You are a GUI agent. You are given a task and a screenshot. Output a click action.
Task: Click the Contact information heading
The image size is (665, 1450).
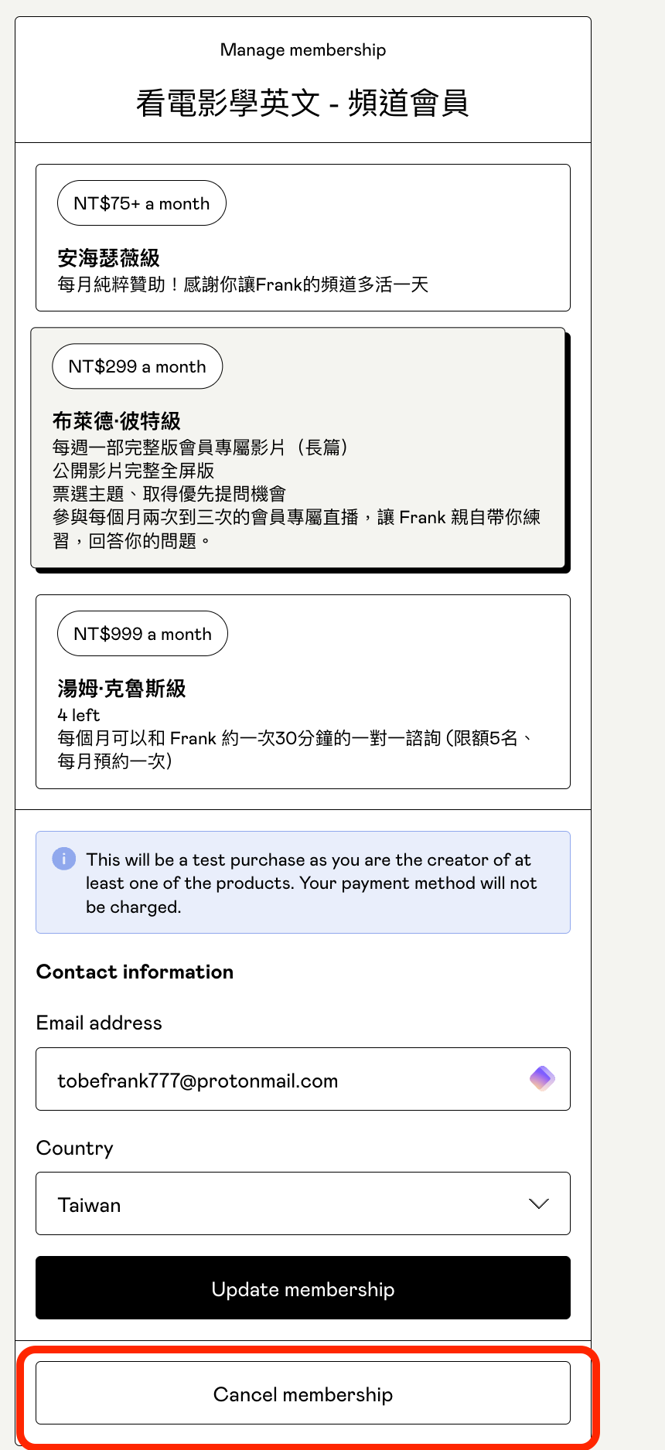[x=135, y=972]
